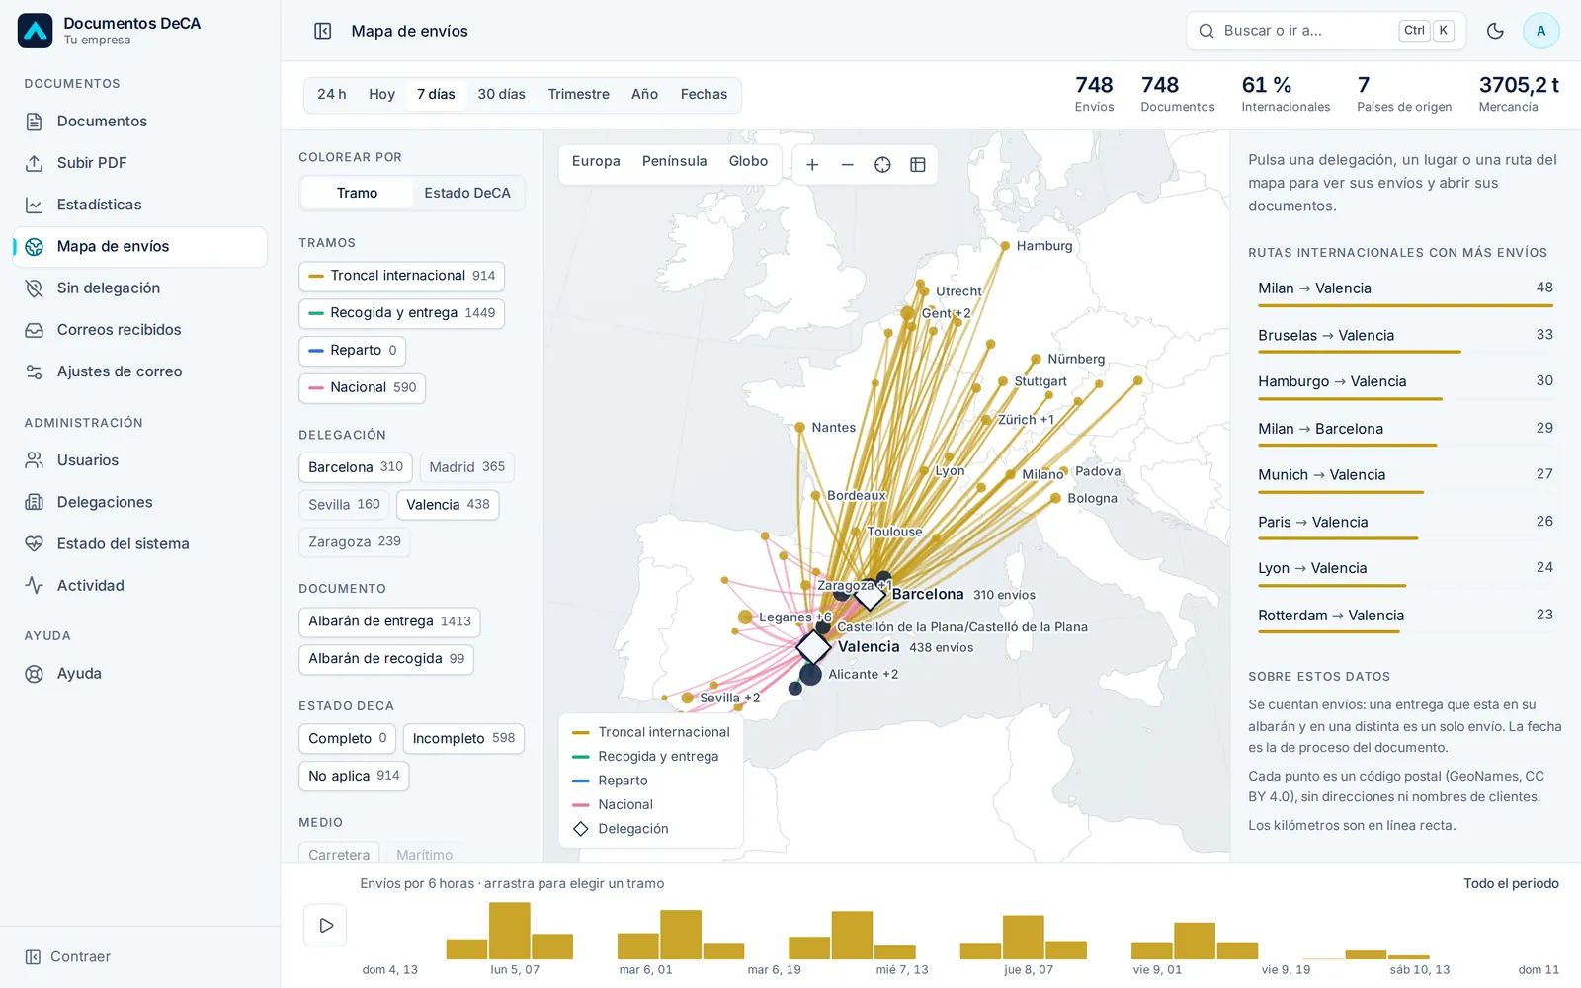Open the table view icon on map toolbar

coord(918,165)
